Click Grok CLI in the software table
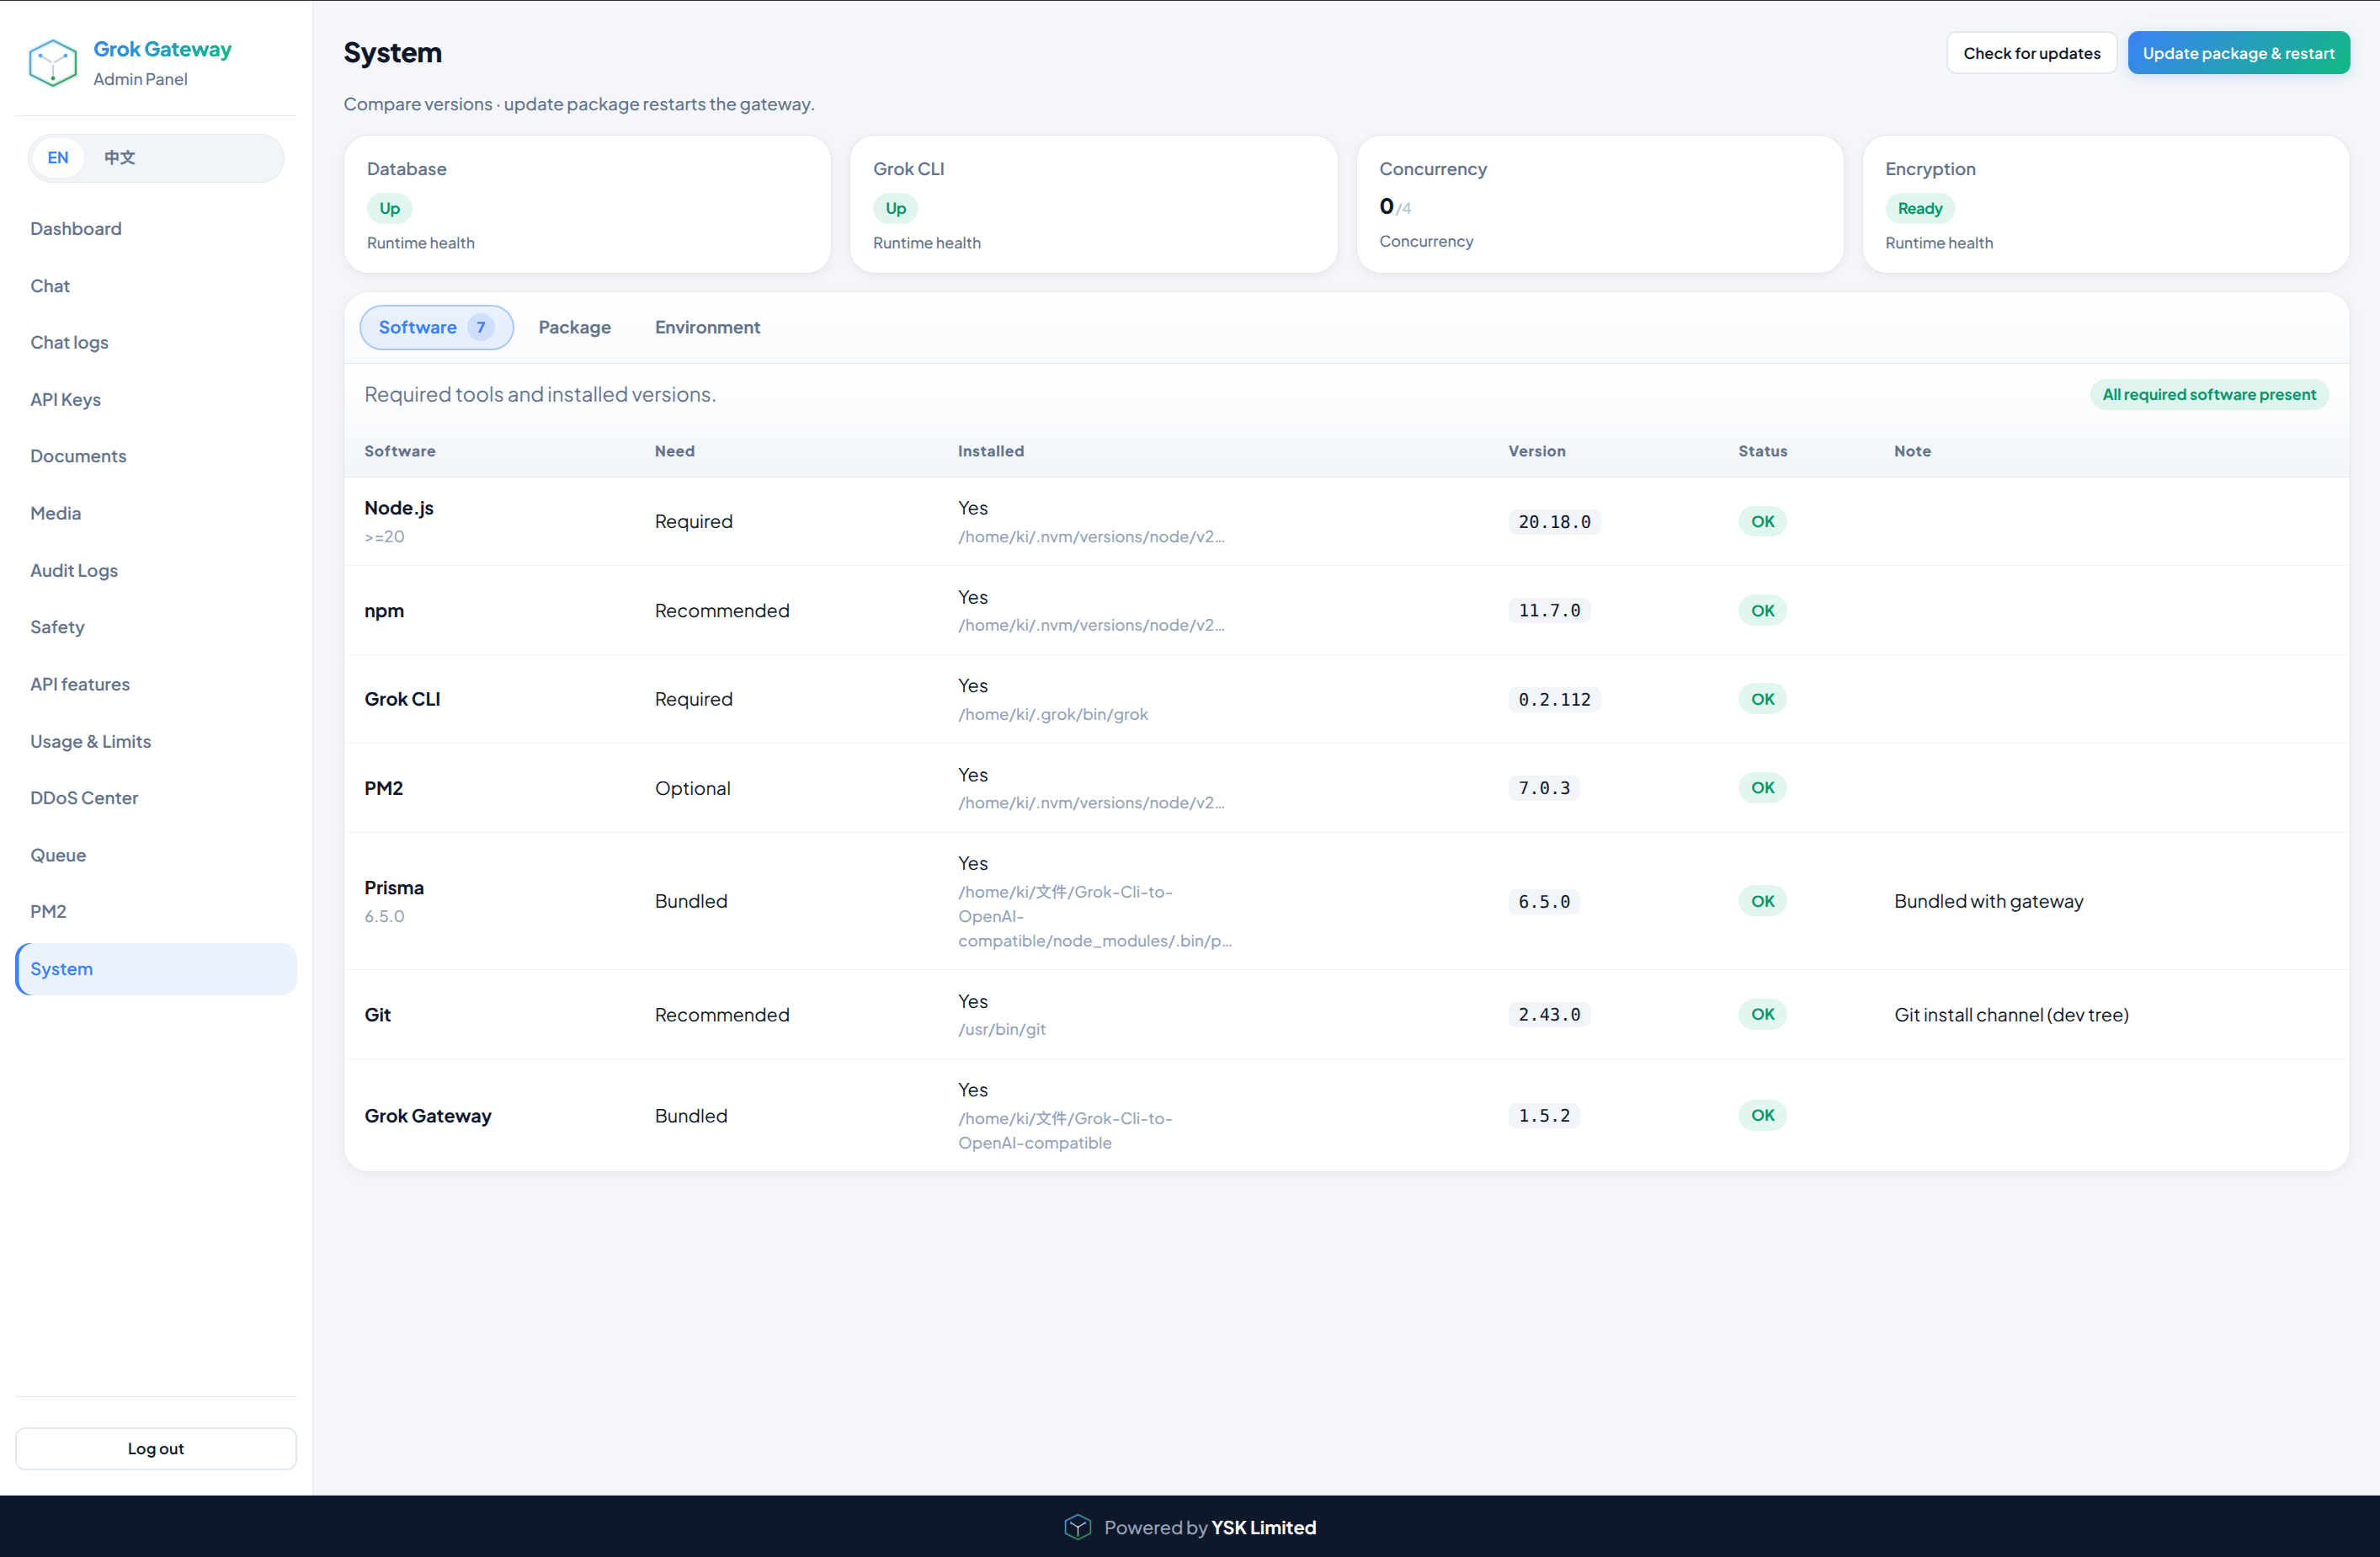 402,700
